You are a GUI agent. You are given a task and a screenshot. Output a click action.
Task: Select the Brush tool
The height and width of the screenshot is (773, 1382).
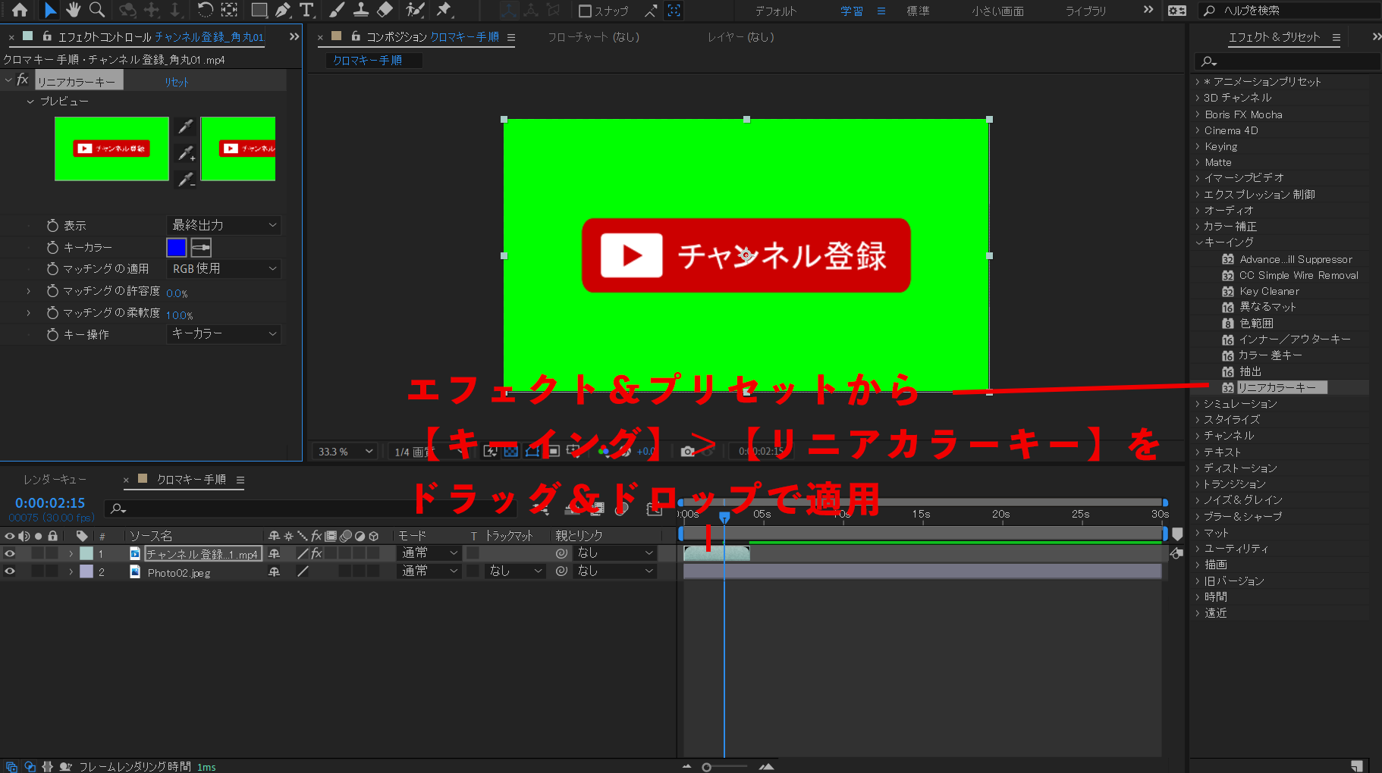337,10
